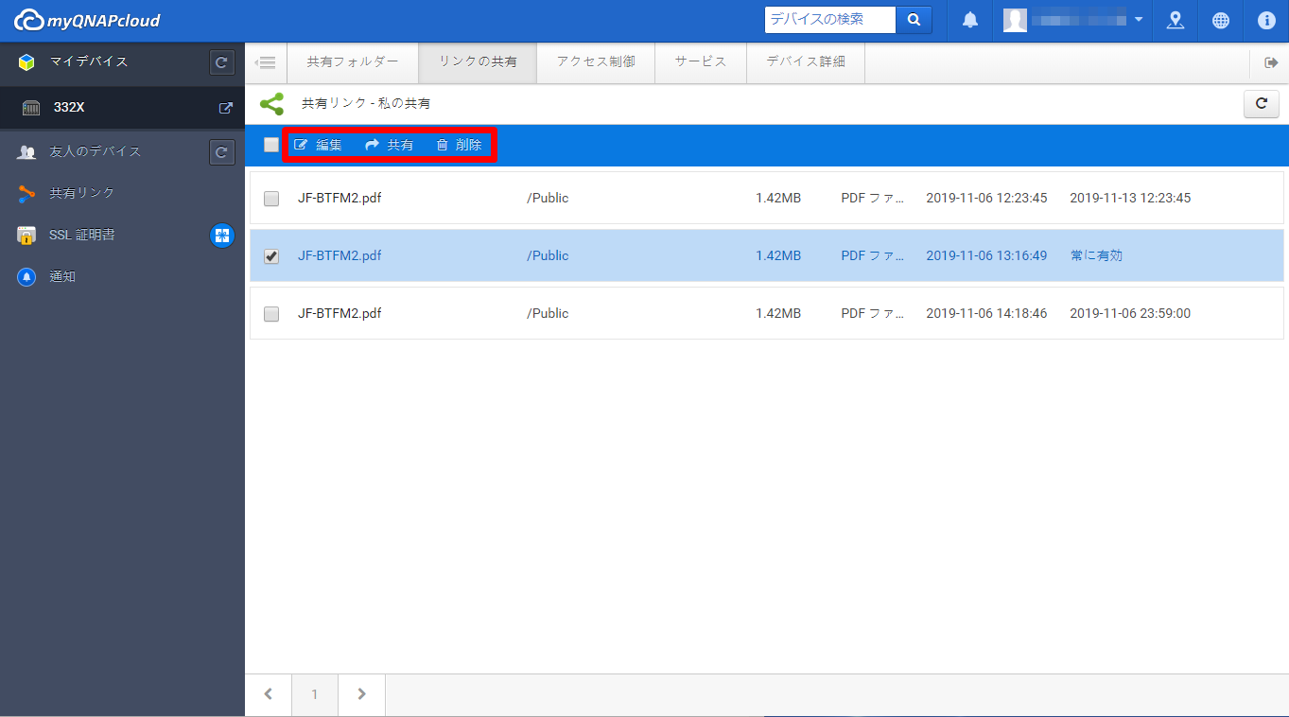Click page number 1
The height and width of the screenshot is (717, 1289).
click(x=315, y=694)
